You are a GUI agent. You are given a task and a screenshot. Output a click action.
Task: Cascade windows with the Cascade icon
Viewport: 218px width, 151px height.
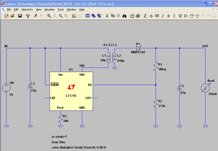pyautogui.click(x=93, y=16)
